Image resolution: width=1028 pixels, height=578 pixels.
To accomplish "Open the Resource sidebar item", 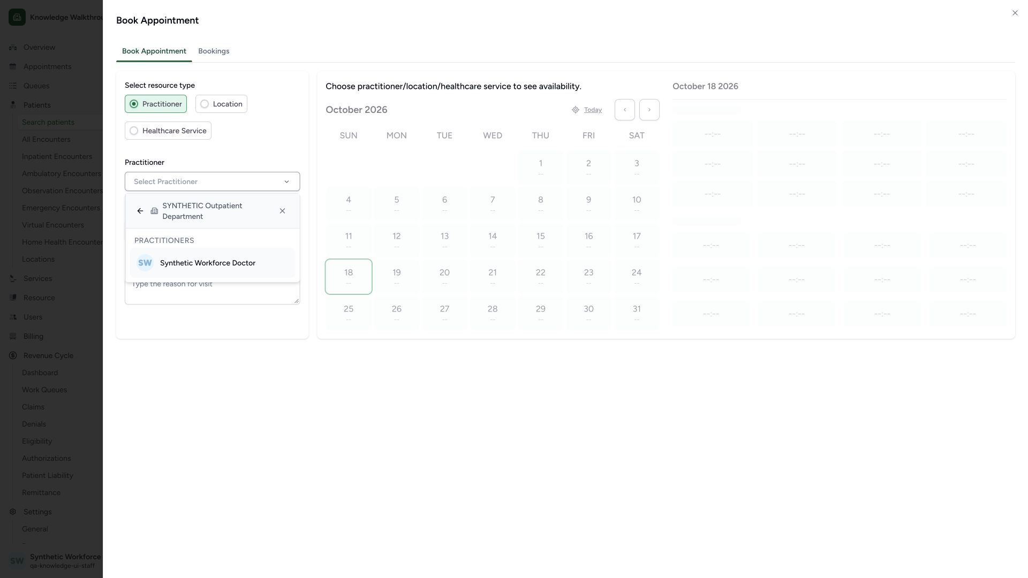I will click(x=39, y=298).
